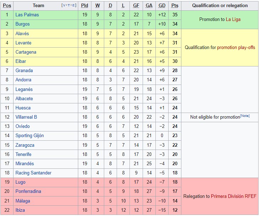Open the Málaga team page
Viewport: 260px width, 216px height.
click(x=23, y=201)
